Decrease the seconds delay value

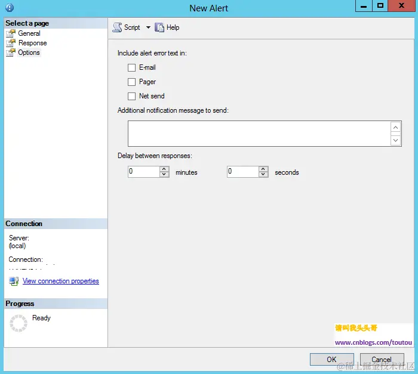tap(263, 174)
